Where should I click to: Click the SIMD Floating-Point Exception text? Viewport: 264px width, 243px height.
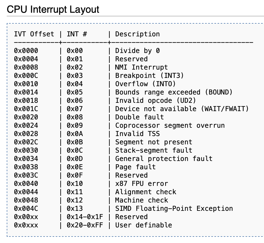tap(174, 208)
